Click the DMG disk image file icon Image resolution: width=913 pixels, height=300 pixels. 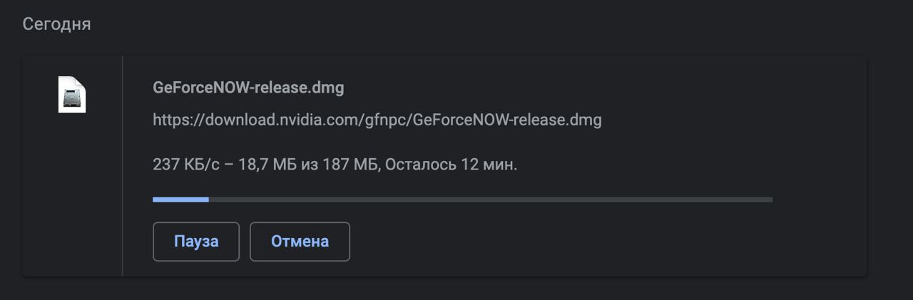72,94
